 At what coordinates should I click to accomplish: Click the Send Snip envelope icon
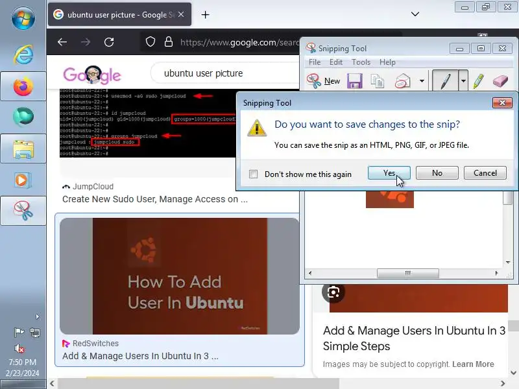(402, 80)
